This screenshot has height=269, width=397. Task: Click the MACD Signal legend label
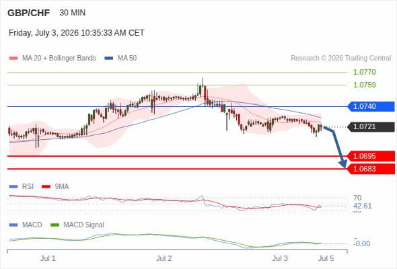coord(84,225)
